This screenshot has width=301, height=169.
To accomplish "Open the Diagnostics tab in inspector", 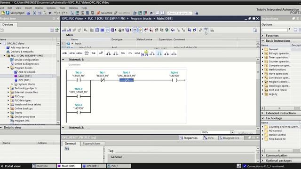I will (229, 138).
